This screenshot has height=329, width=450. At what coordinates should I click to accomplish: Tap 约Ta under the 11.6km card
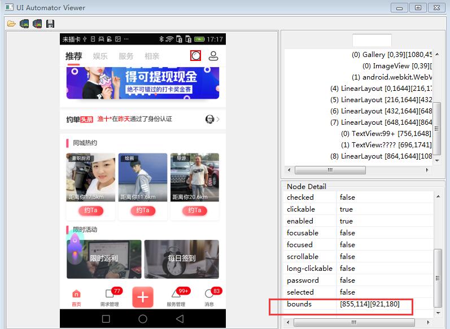[x=143, y=210]
